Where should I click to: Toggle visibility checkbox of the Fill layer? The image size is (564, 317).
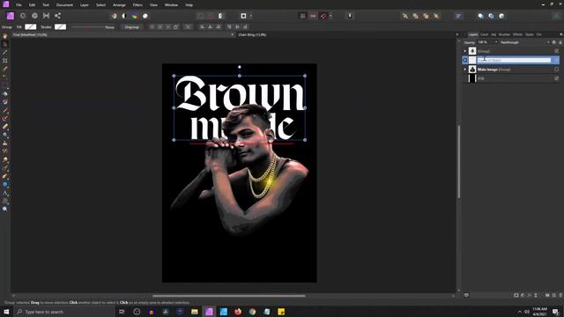[x=556, y=78]
